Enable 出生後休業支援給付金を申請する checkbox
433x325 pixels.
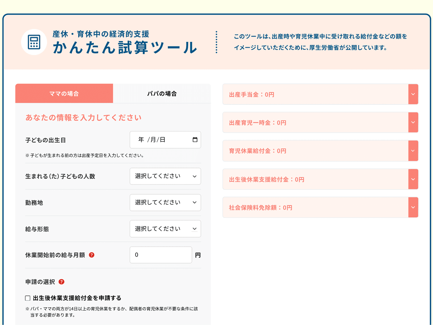click(28, 298)
